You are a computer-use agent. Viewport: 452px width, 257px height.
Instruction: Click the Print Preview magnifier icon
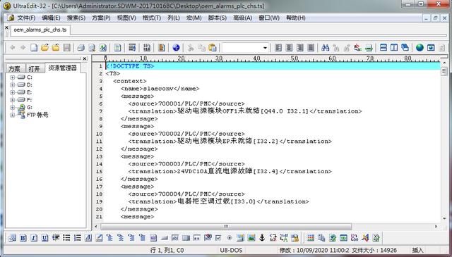tap(92, 47)
